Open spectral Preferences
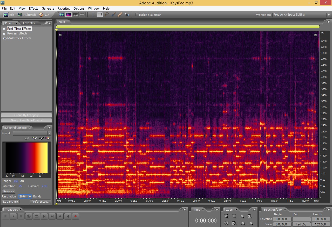 click(x=40, y=202)
